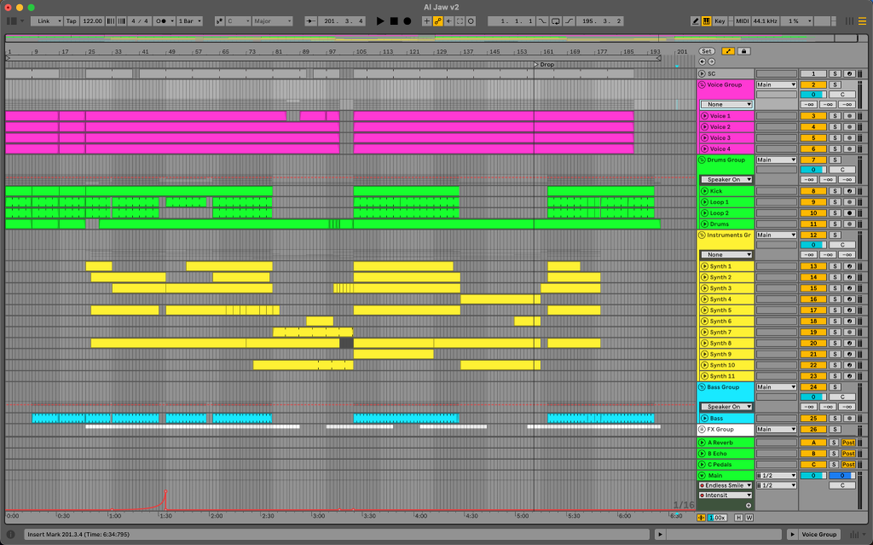
Task: Toggle the metronome button
Action: click(x=161, y=21)
